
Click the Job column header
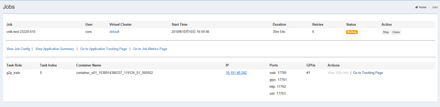[9, 24]
